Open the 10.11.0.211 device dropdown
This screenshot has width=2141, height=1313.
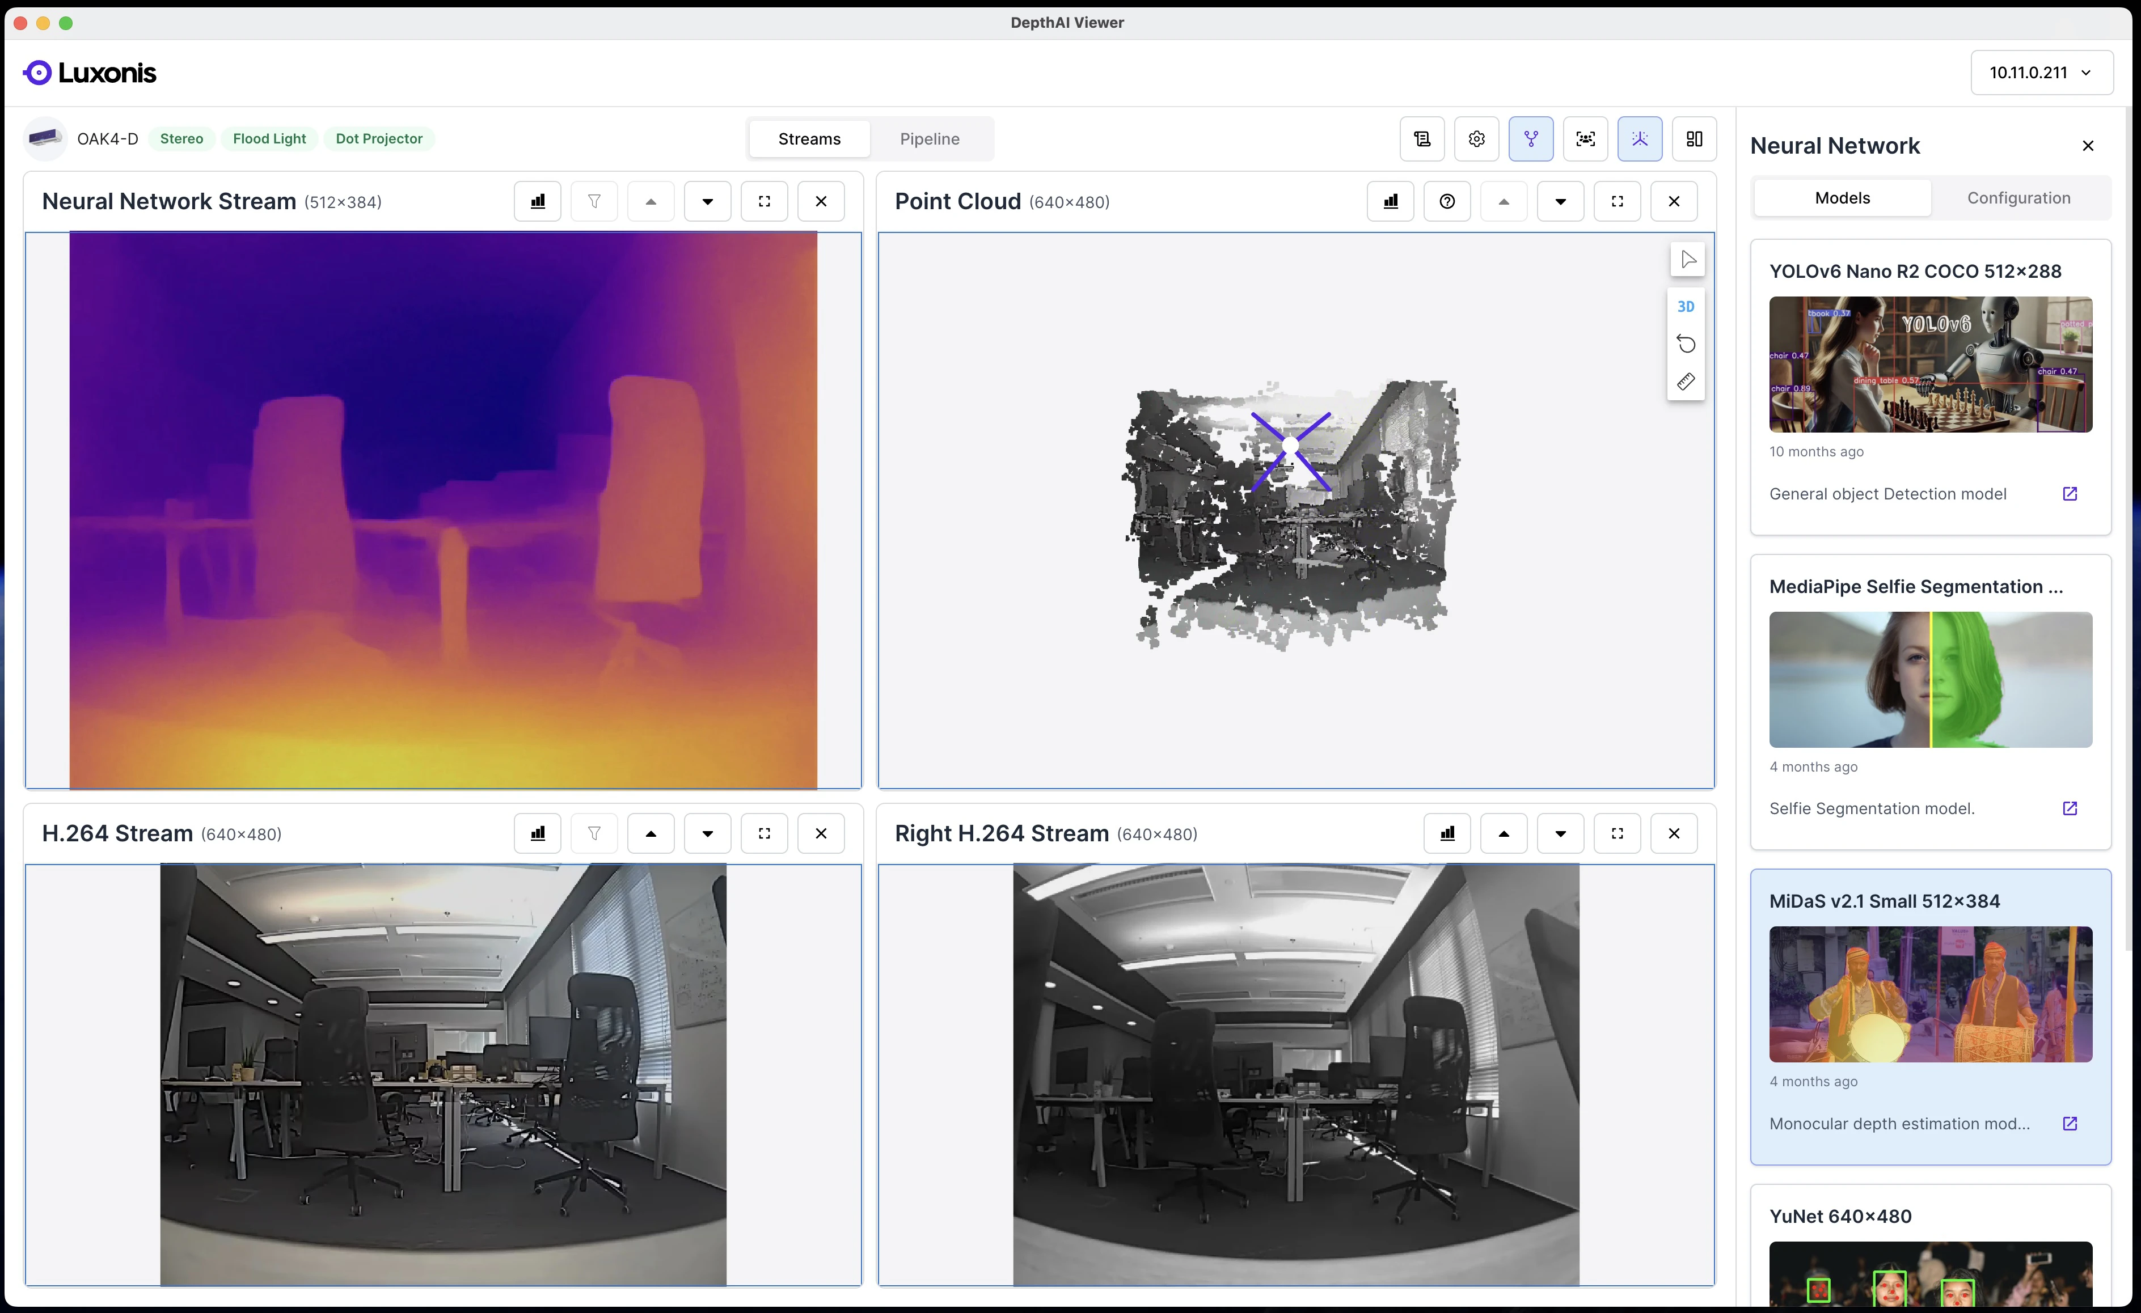2041,73
